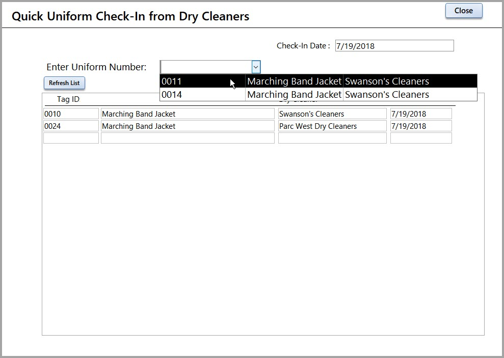Click the empty description field in new row
Viewport: 504px width, 358px height.
tap(188, 138)
